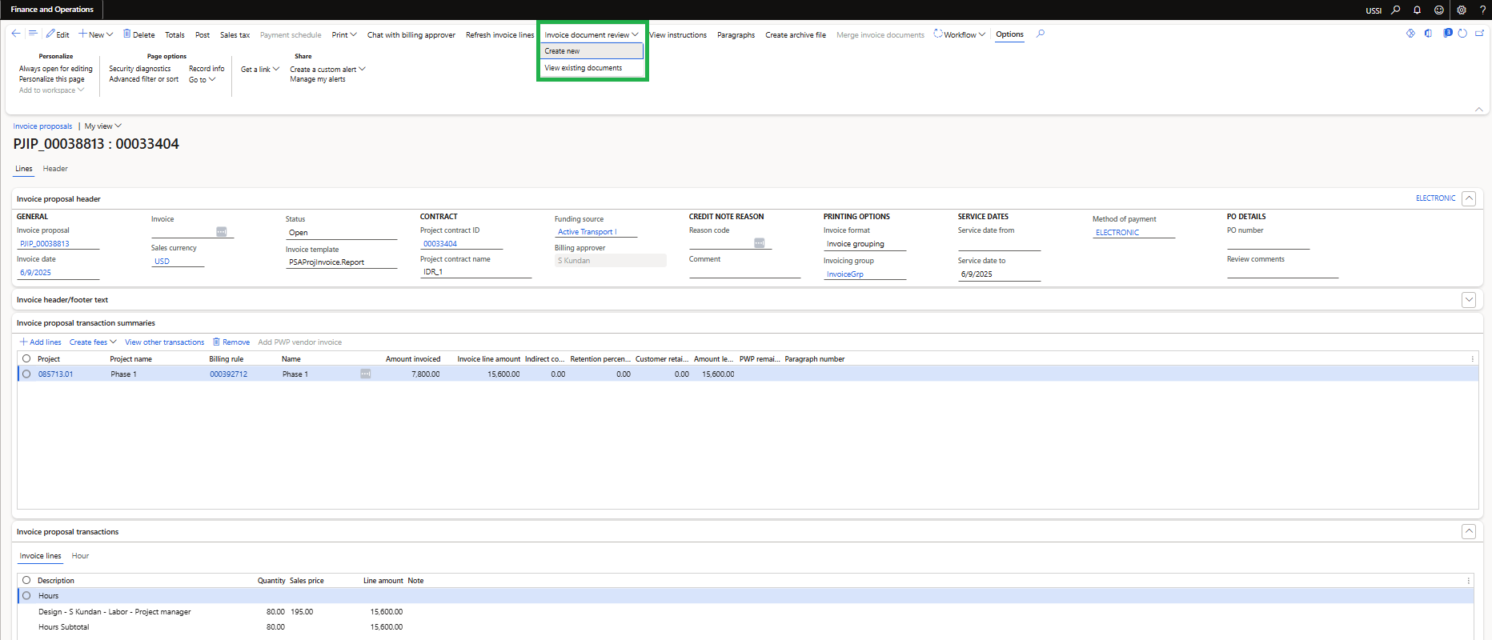
Task: Select the 085713.01 project row radio button
Action: pyautogui.click(x=26, y=374)
